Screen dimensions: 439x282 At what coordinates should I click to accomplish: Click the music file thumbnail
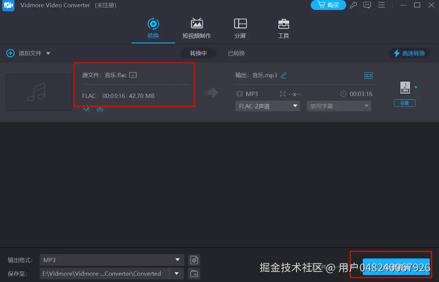click(39, 92)
